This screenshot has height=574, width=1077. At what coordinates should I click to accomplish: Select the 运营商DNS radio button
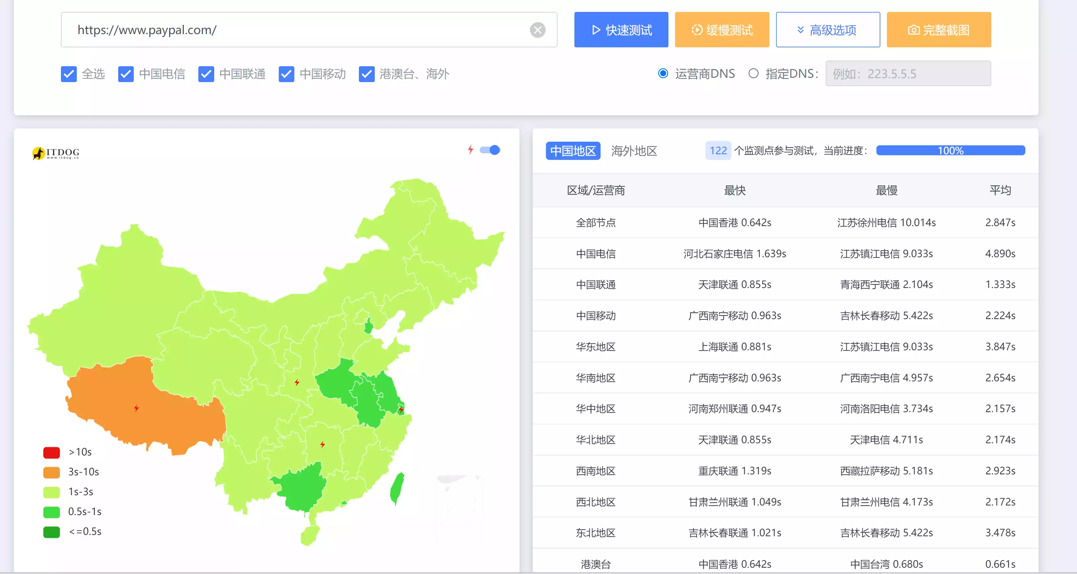[663, 73]
